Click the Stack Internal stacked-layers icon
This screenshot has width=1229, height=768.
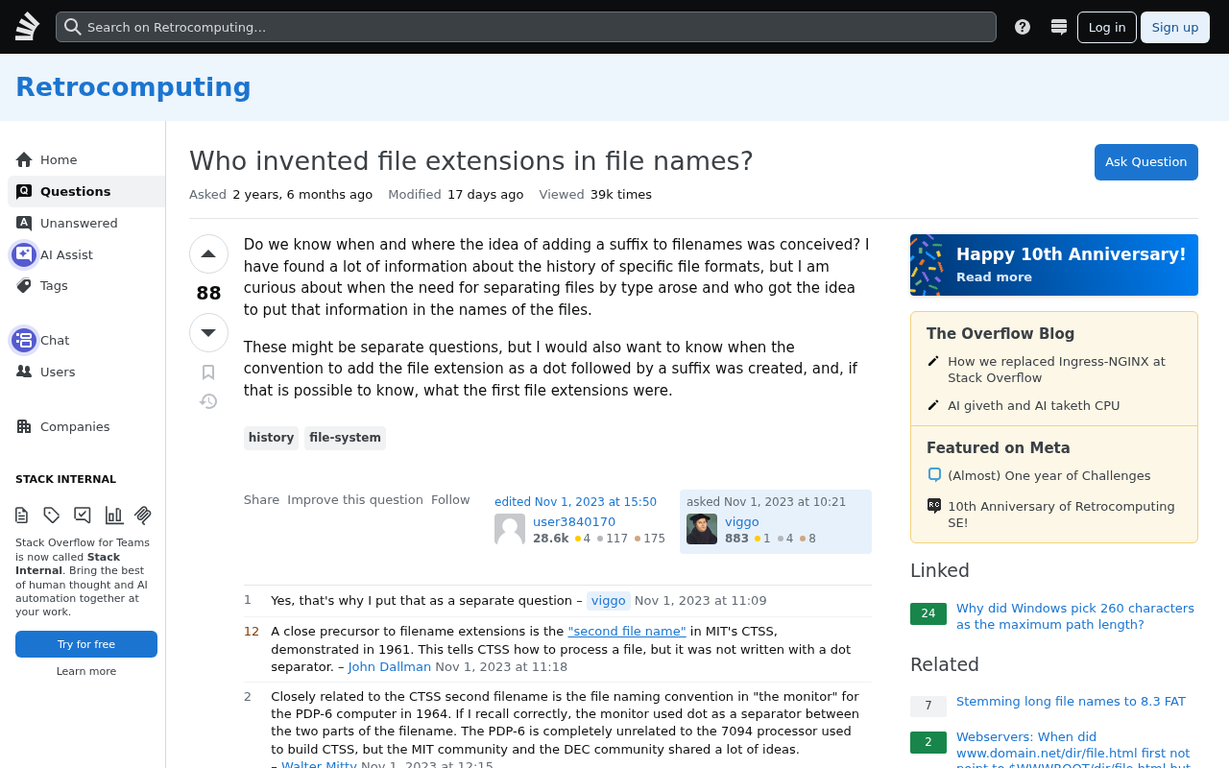pos(143,516)
